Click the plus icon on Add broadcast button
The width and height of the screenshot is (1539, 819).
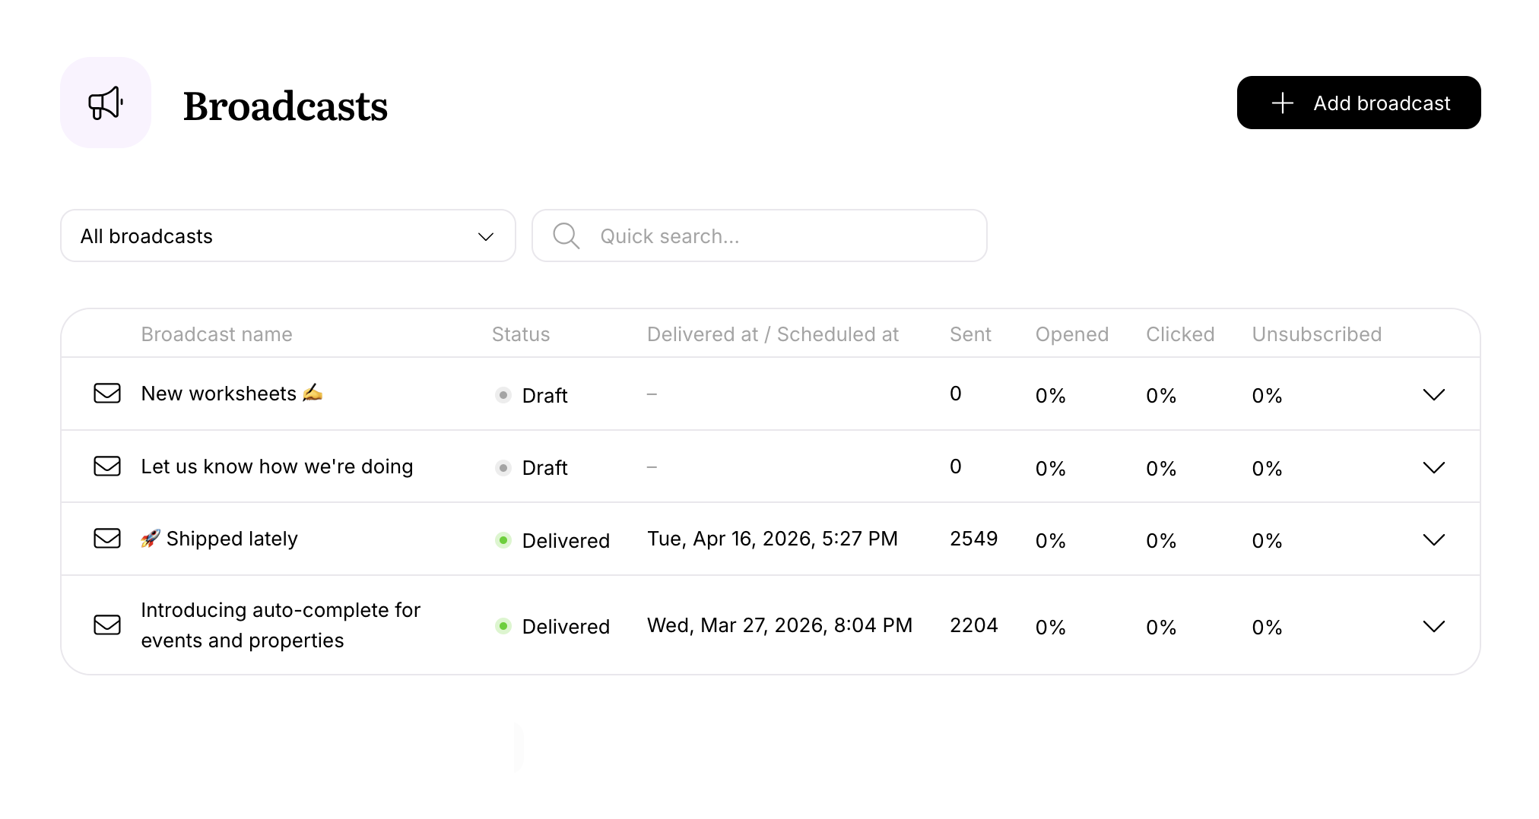1282,103
